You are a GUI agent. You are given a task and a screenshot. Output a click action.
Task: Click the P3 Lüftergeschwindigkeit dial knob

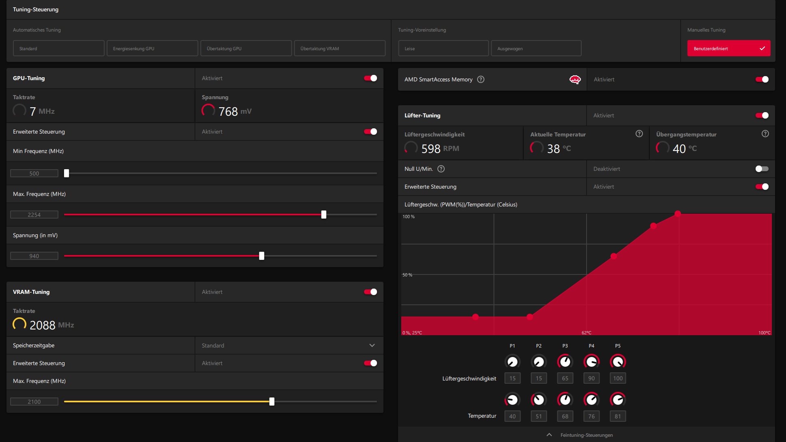tap(565, 361)
